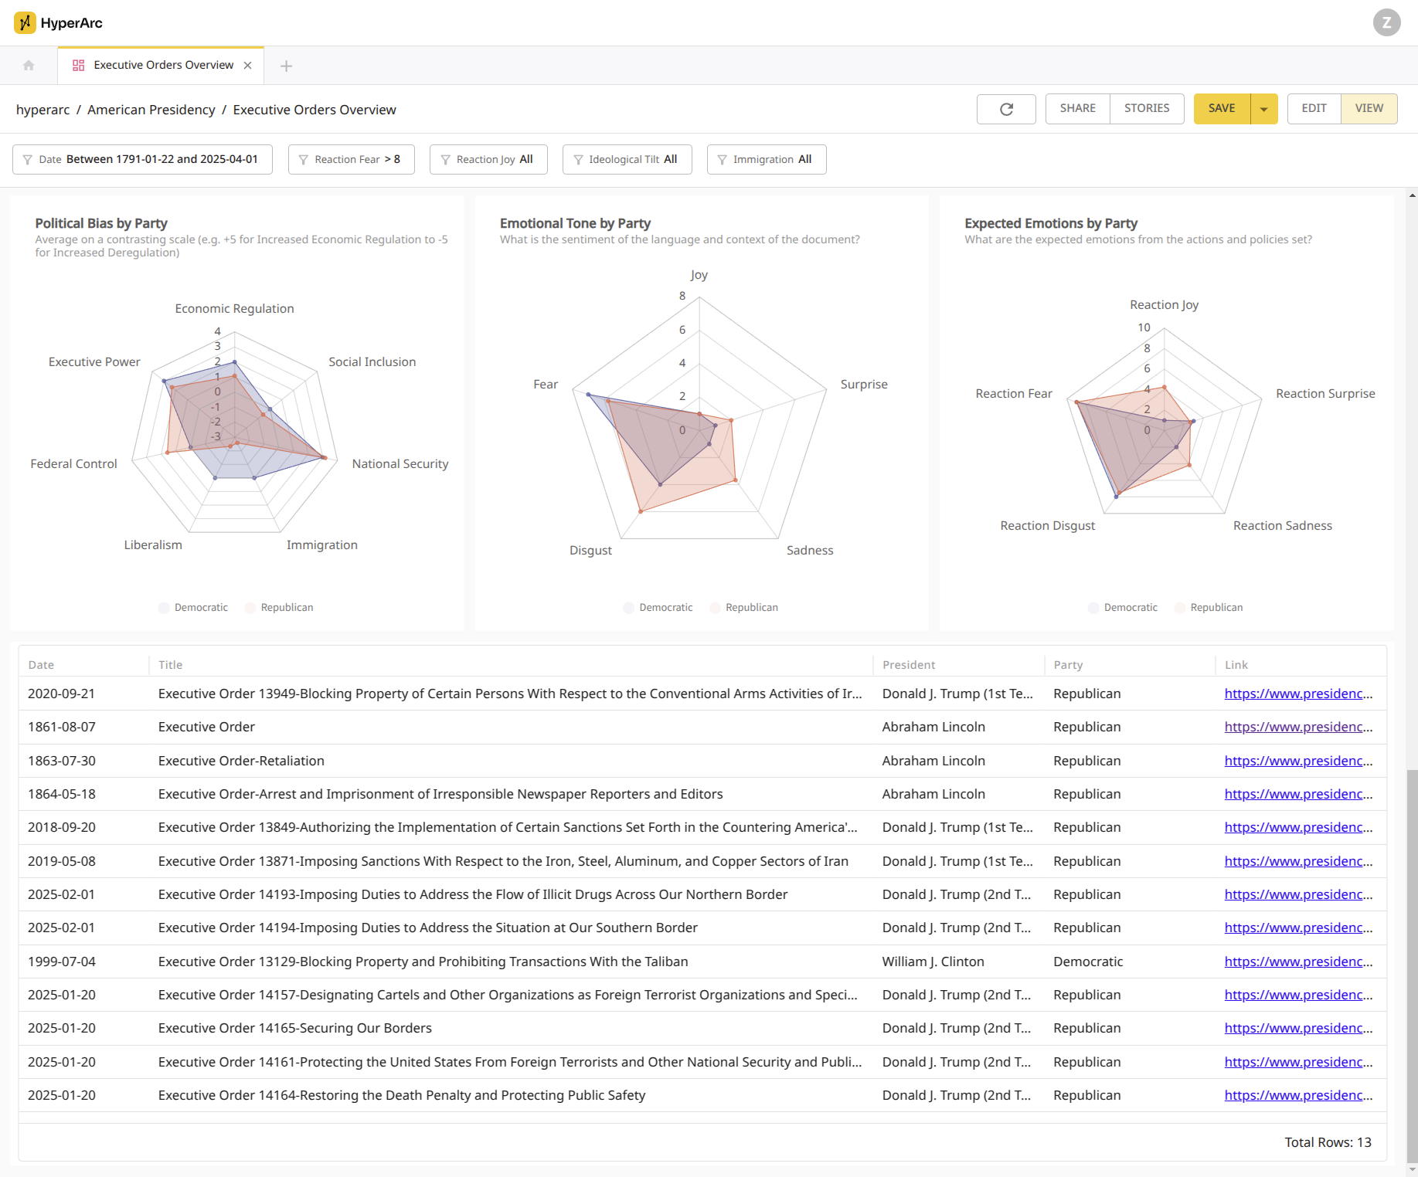Screen dimensions: 1418x1177
Task: Toggle Republican series in Expected Emotions chart
Action: pyautogui.click(x=1209, y=608)
